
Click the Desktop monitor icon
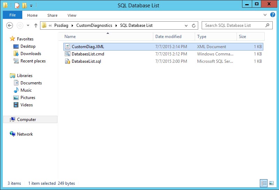[x=16, y=46]
